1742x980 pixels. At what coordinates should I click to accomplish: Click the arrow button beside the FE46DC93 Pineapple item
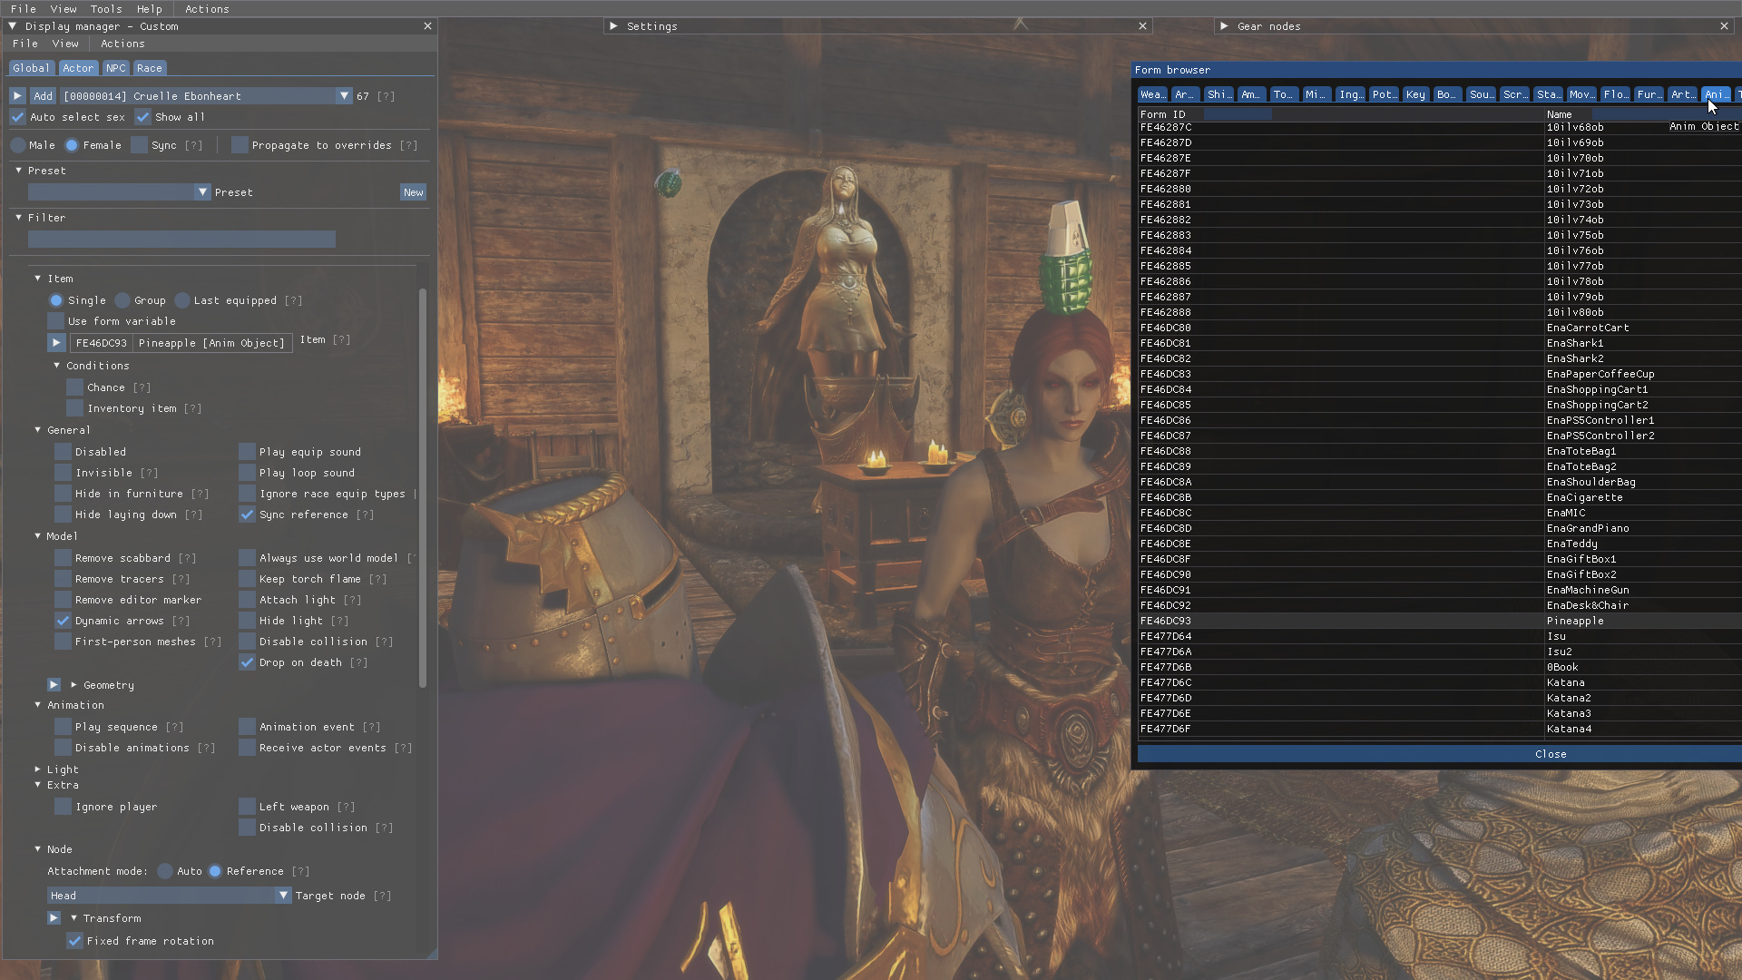[56, 343]
